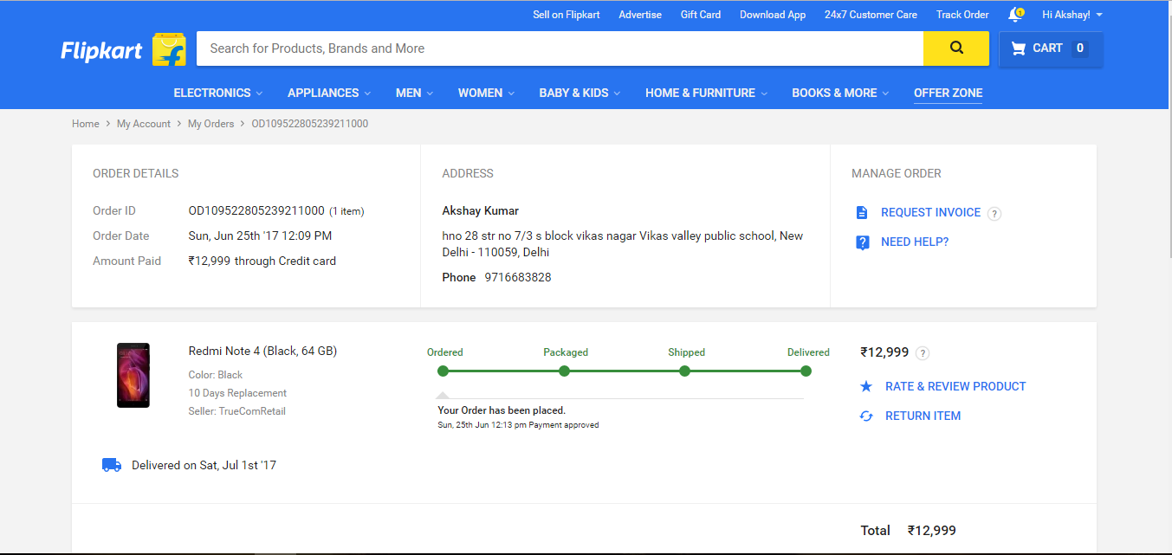Expand the Appliances category dropdown
The height and width of the screenshot is (555, 1172).
point(328,93)
